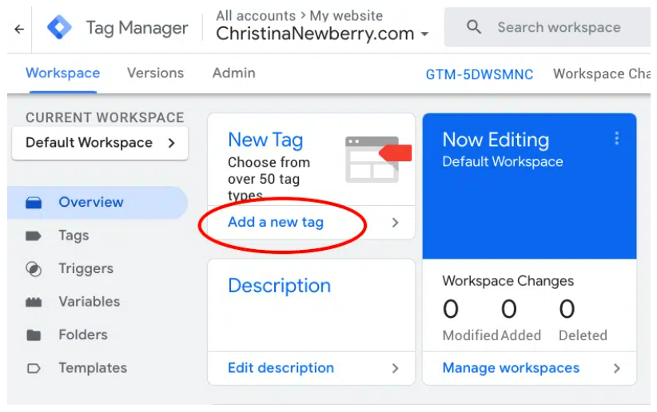
Task: Click the Tags label icon in sidebar
Action: [34, 236]
